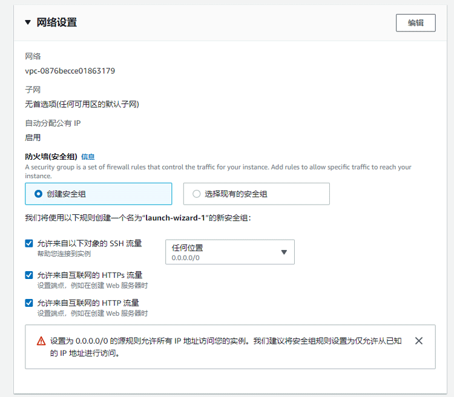Uncheck 允许来自互联网的 HTTPs 流量 checkbox
Viewport: 454px width, 397px height.
(x=29, y=275)
